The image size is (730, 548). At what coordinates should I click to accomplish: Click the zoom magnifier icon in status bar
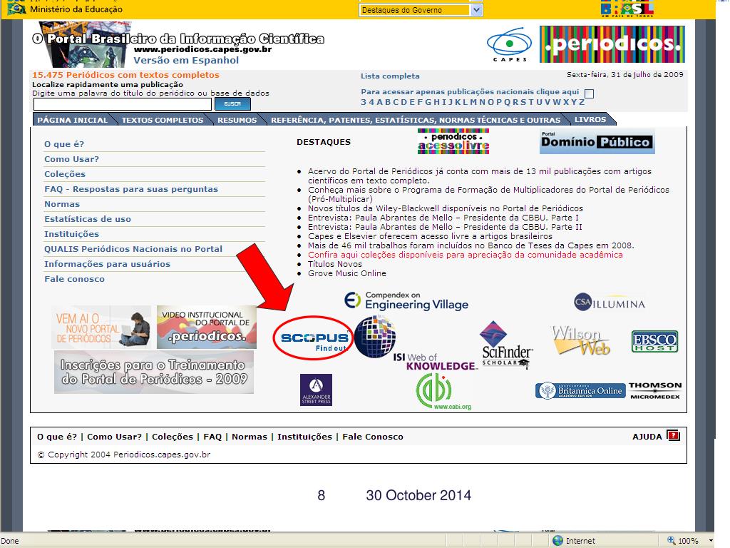coord(672,540)
